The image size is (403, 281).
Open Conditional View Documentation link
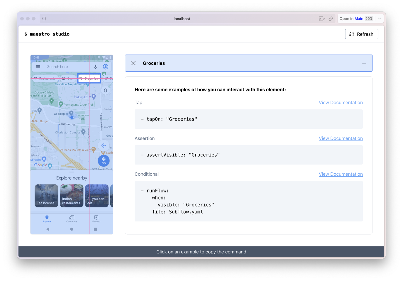341,174
